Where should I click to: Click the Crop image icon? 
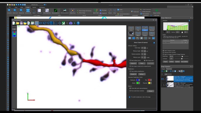click(x=115, y=11)
